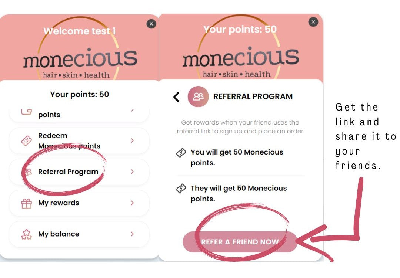
Task: Click the gift icon next to My rewards
Action: [26, 203]
